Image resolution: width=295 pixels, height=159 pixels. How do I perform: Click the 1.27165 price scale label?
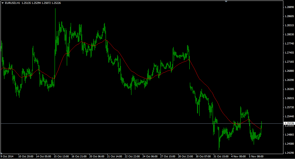click(289, 62)
